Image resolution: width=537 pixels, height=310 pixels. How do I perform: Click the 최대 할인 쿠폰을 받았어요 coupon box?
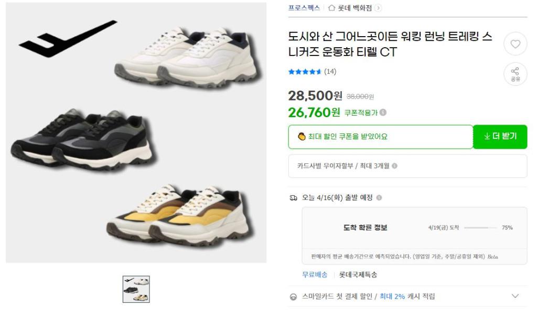click(x=380, y=137)
